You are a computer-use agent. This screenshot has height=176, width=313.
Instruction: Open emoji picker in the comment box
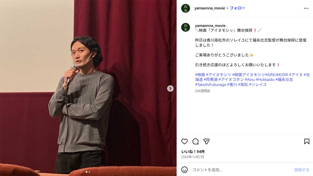click(x=184, y=170)
